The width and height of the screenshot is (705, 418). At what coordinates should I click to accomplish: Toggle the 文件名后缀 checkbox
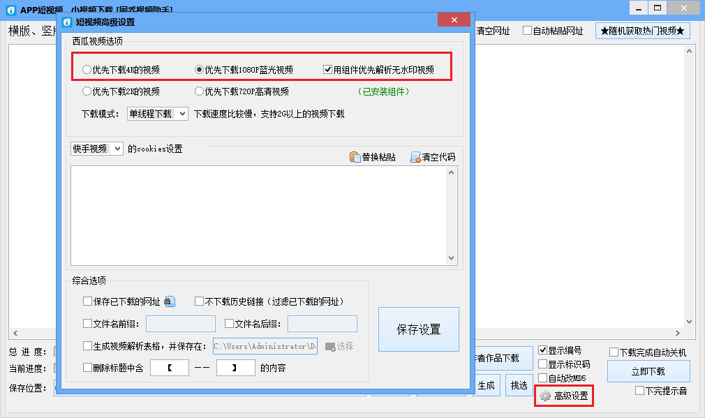230,324
